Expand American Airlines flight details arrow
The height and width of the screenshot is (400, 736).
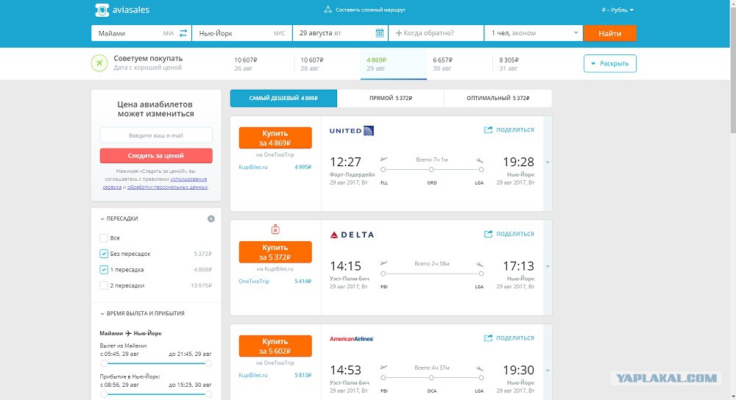548,371
